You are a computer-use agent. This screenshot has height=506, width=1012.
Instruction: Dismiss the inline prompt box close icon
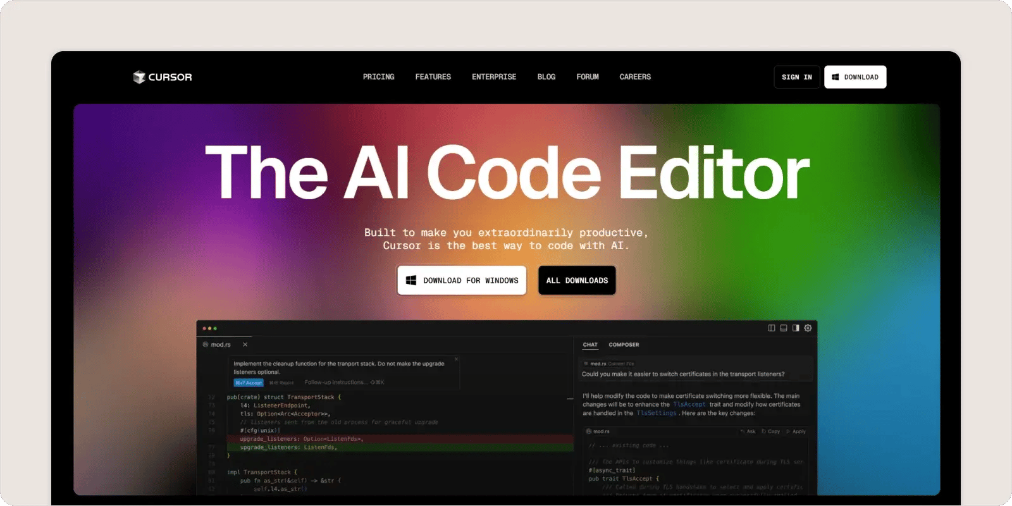coord(456,359)
